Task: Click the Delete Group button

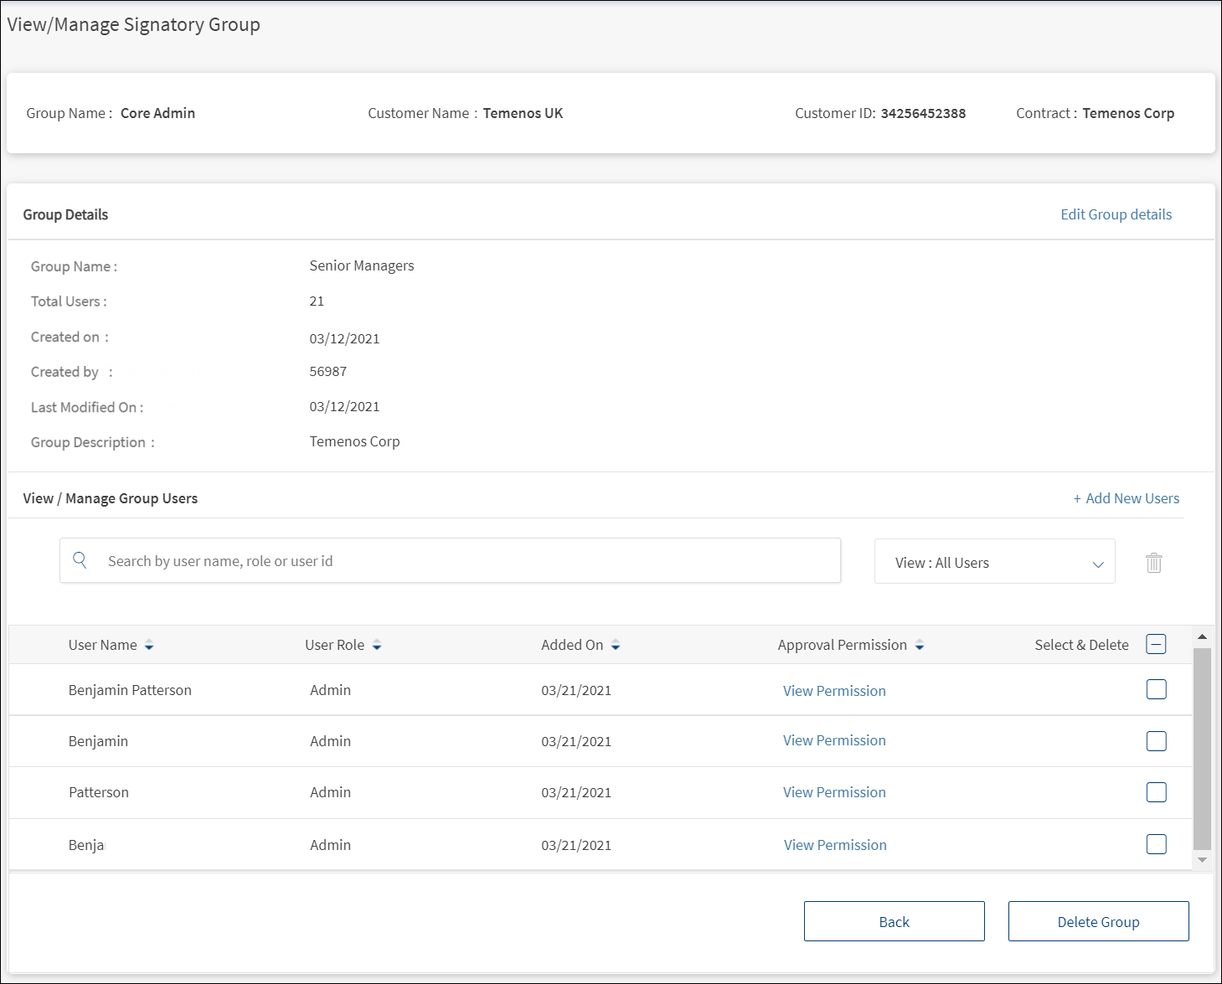Action: click(x=1098, y=921)
